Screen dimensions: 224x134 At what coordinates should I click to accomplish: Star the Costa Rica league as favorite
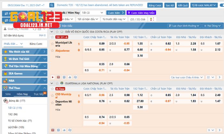pos(57,32)
